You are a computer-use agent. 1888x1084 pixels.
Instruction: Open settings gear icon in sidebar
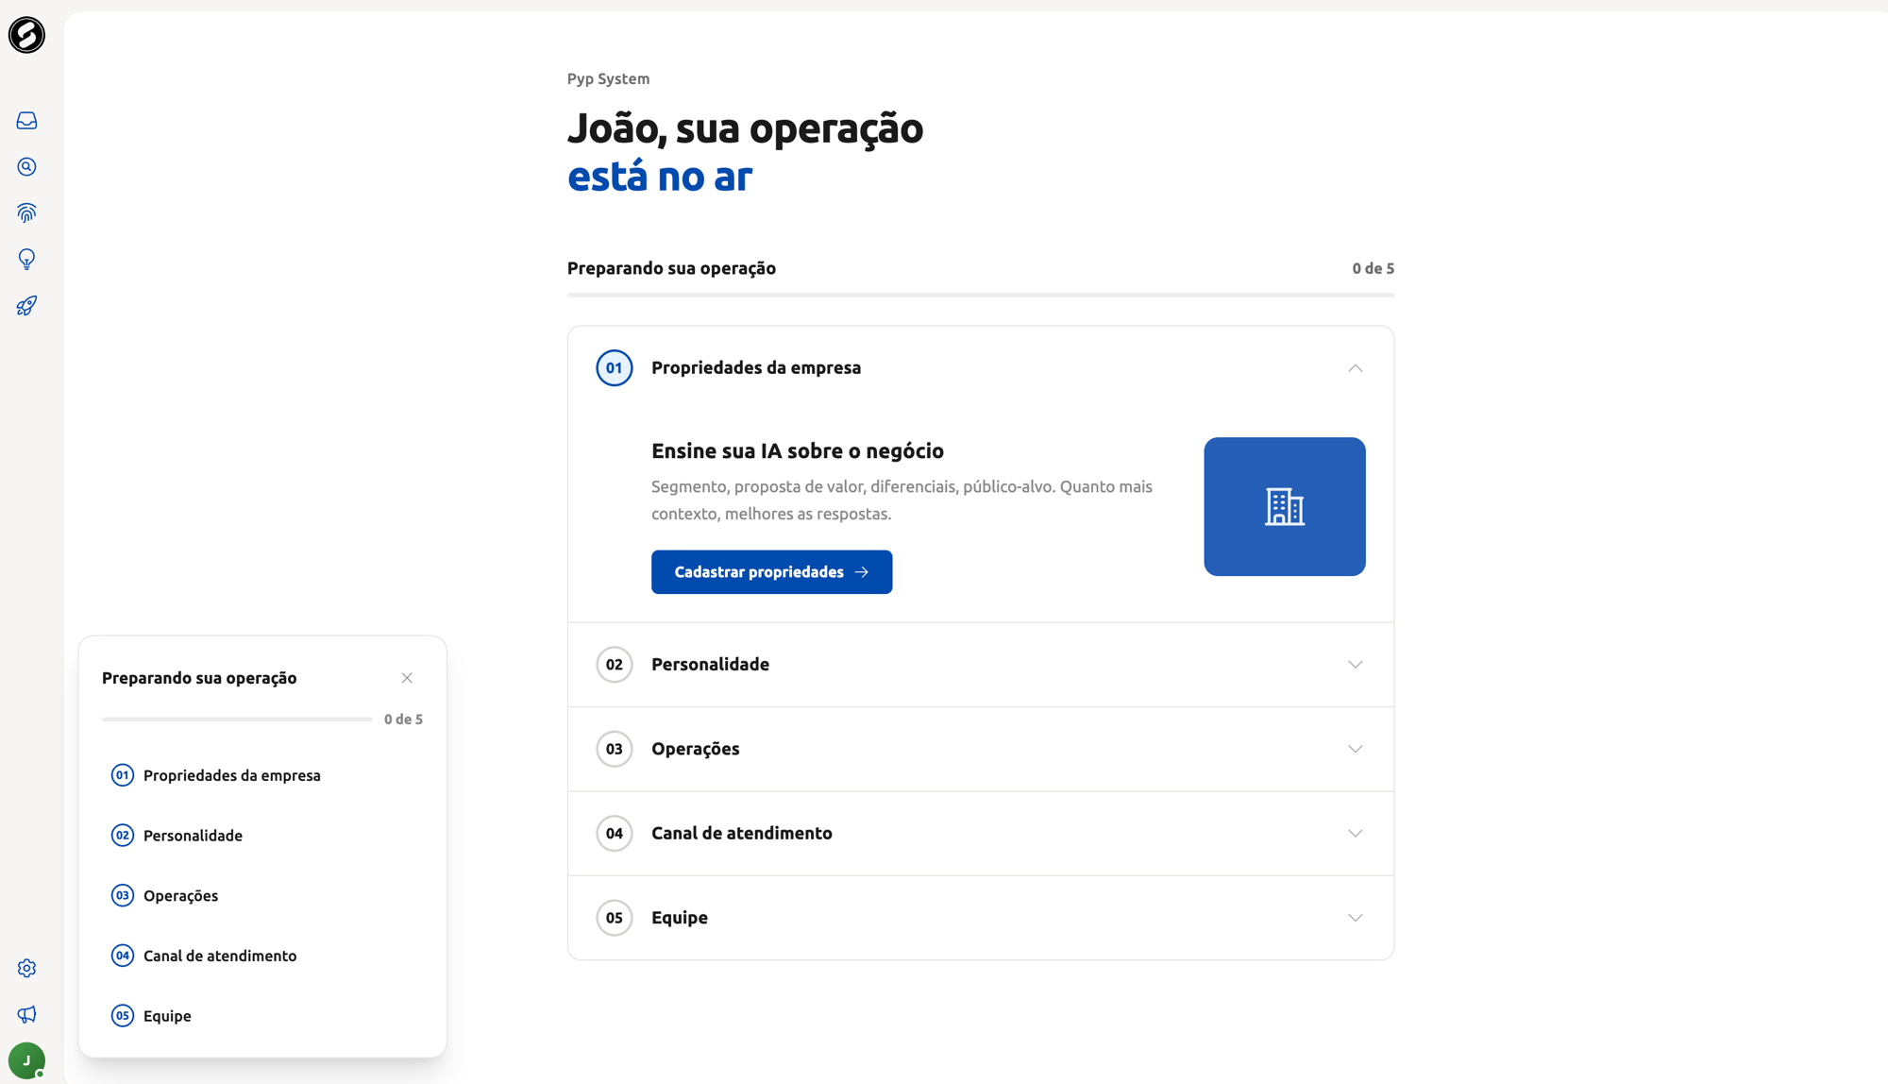pyautogui.click(x=26, y=968)
